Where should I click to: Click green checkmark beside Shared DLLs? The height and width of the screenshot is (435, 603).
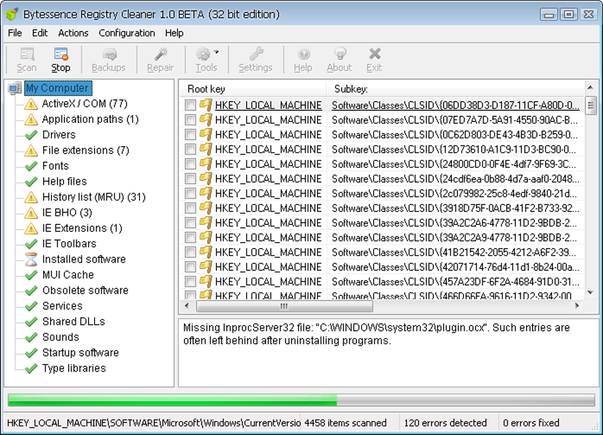pyautogui.click(x=31, y=322)
